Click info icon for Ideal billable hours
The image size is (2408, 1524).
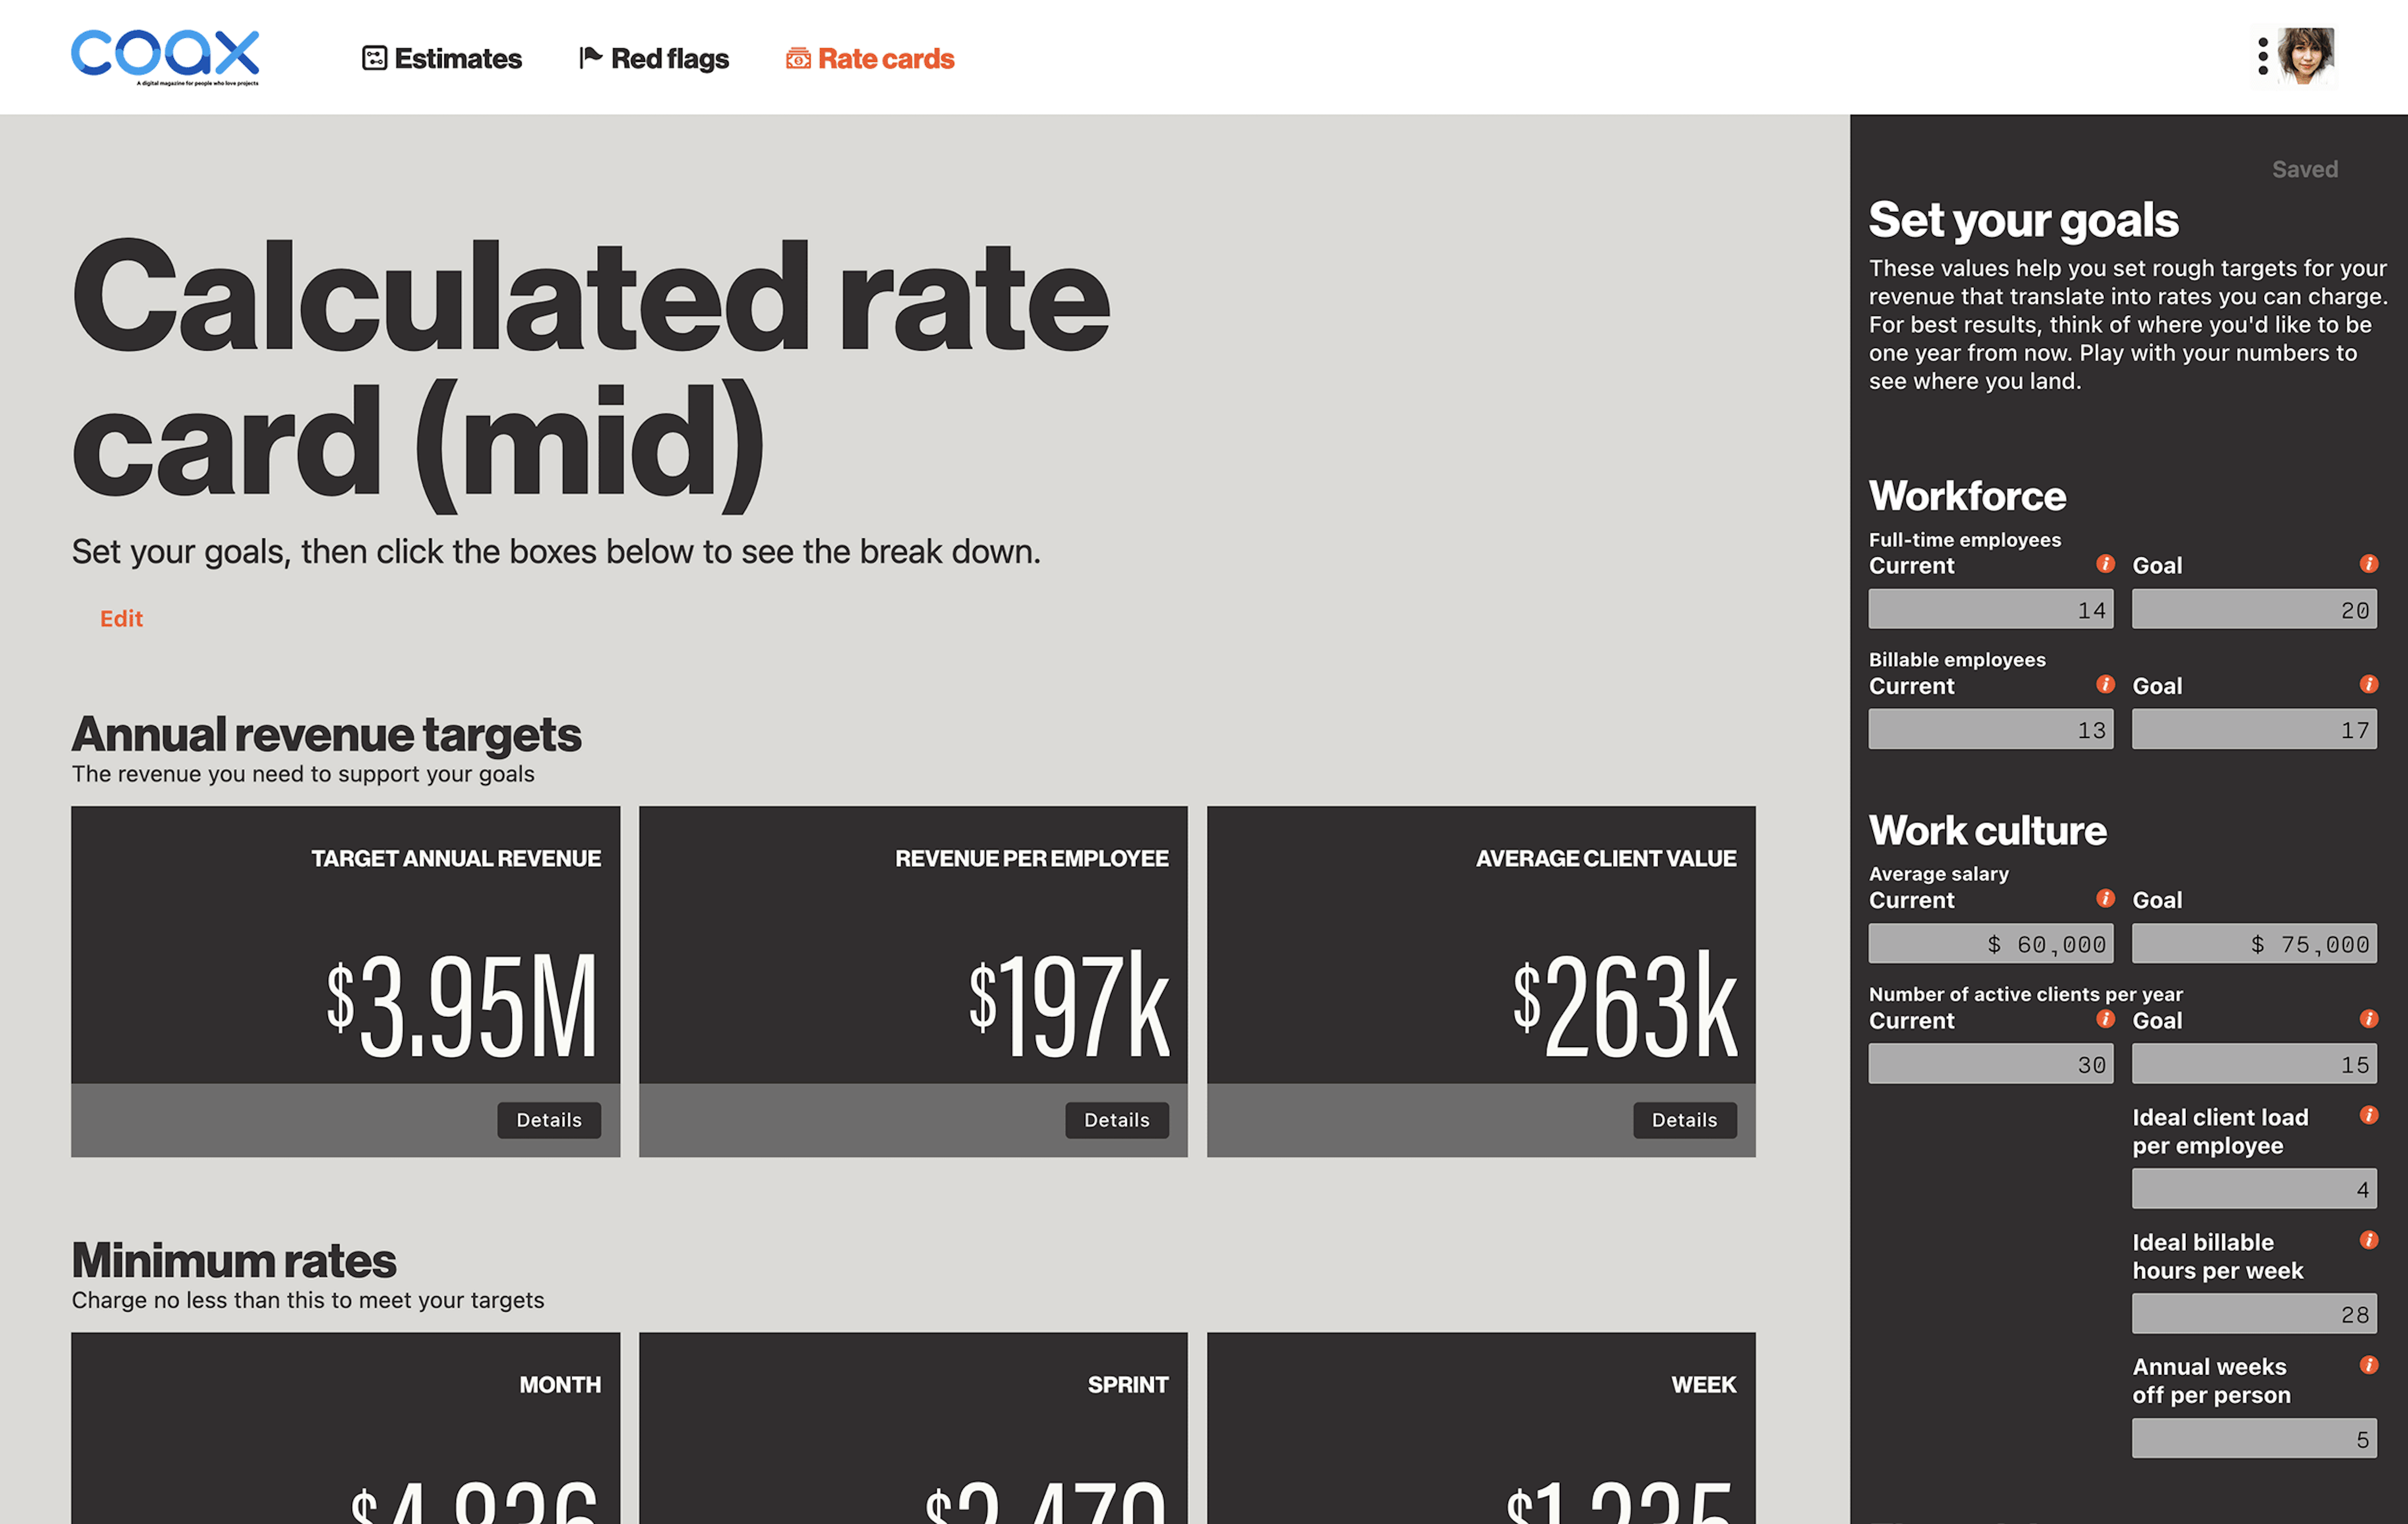click(2368, 1240)
